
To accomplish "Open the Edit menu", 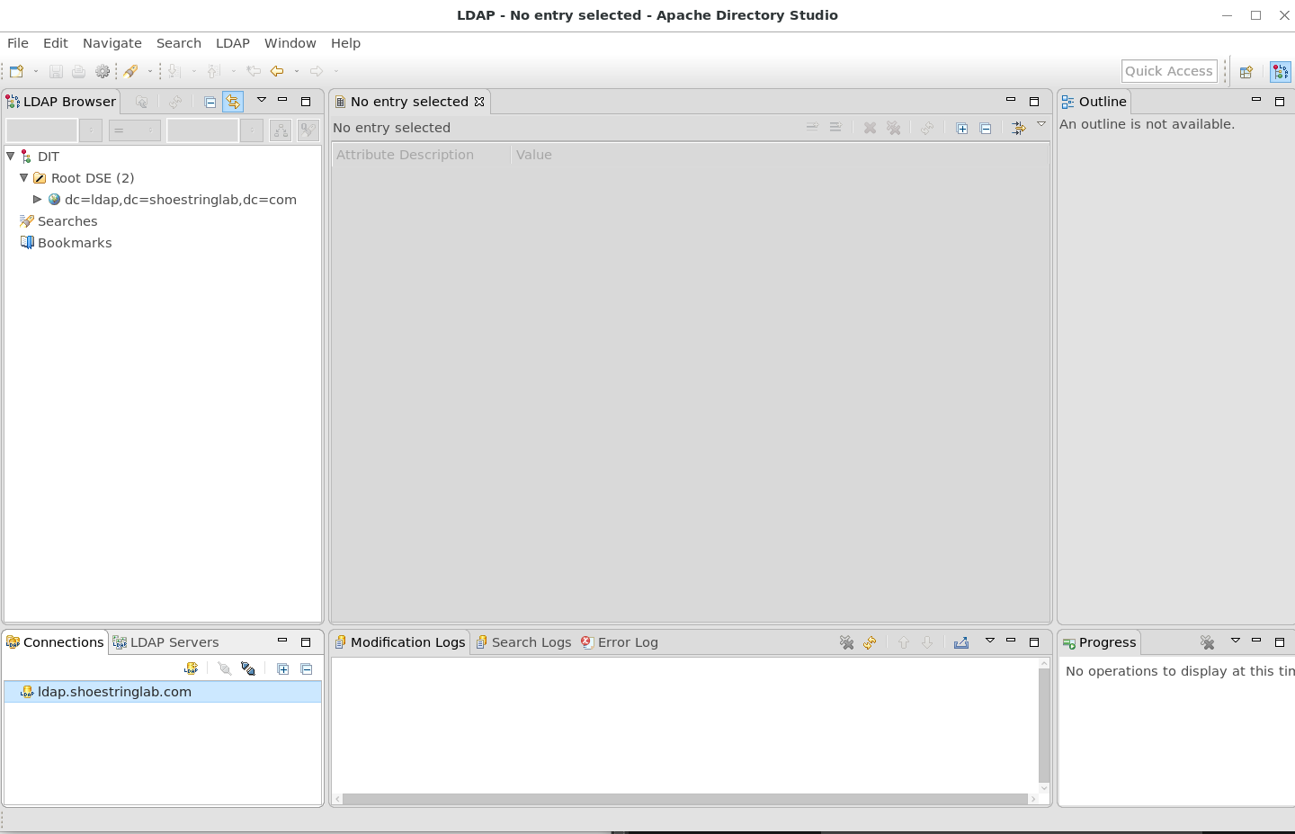I will click(x=56, y=43).
